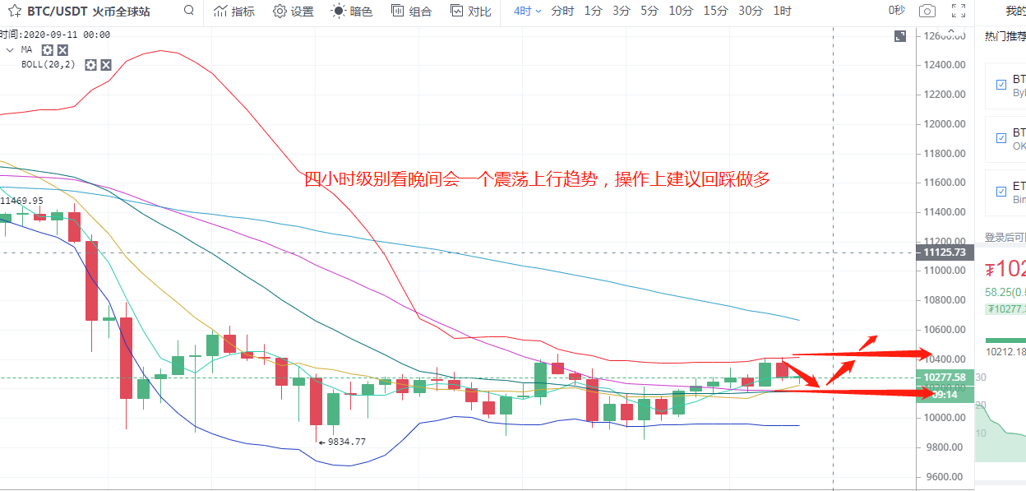The image size is (1026, 491).
Task: Open the 指标 indicators menu
Action: (x=233, y=11)
